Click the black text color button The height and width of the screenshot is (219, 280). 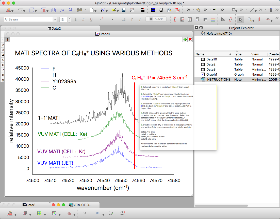[156, 19]
